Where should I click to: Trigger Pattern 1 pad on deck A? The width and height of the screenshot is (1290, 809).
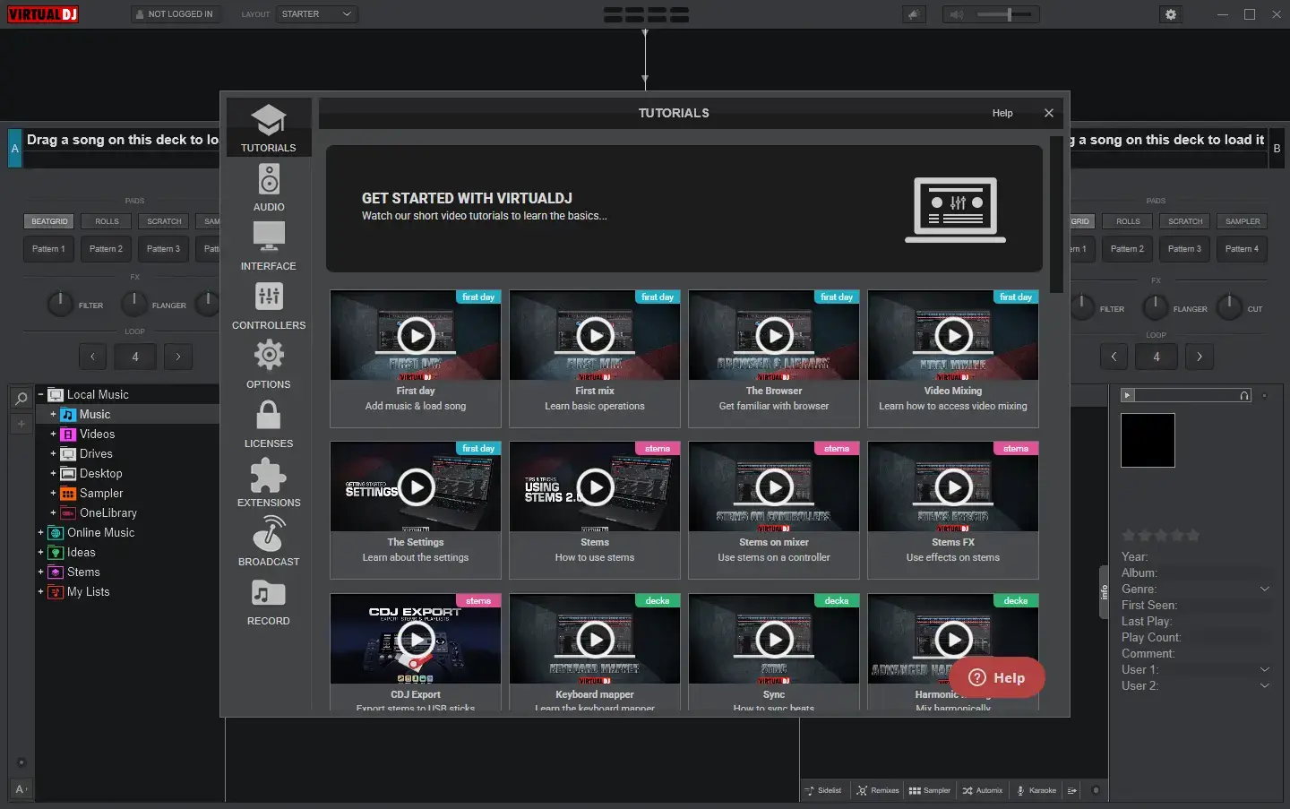coord(49,249)
